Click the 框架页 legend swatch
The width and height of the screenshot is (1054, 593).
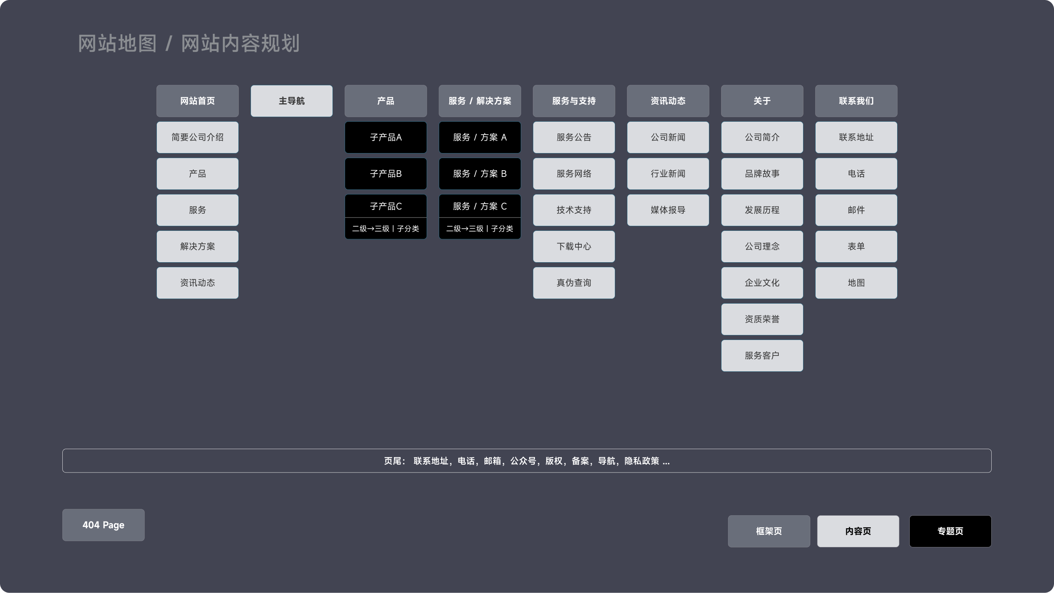coord(769,531)
